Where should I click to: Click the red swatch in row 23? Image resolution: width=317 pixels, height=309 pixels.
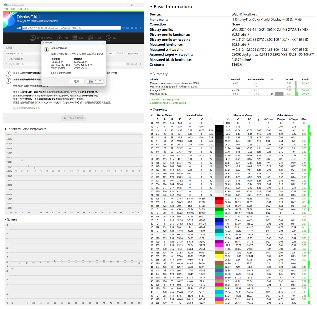coord(219,202)
